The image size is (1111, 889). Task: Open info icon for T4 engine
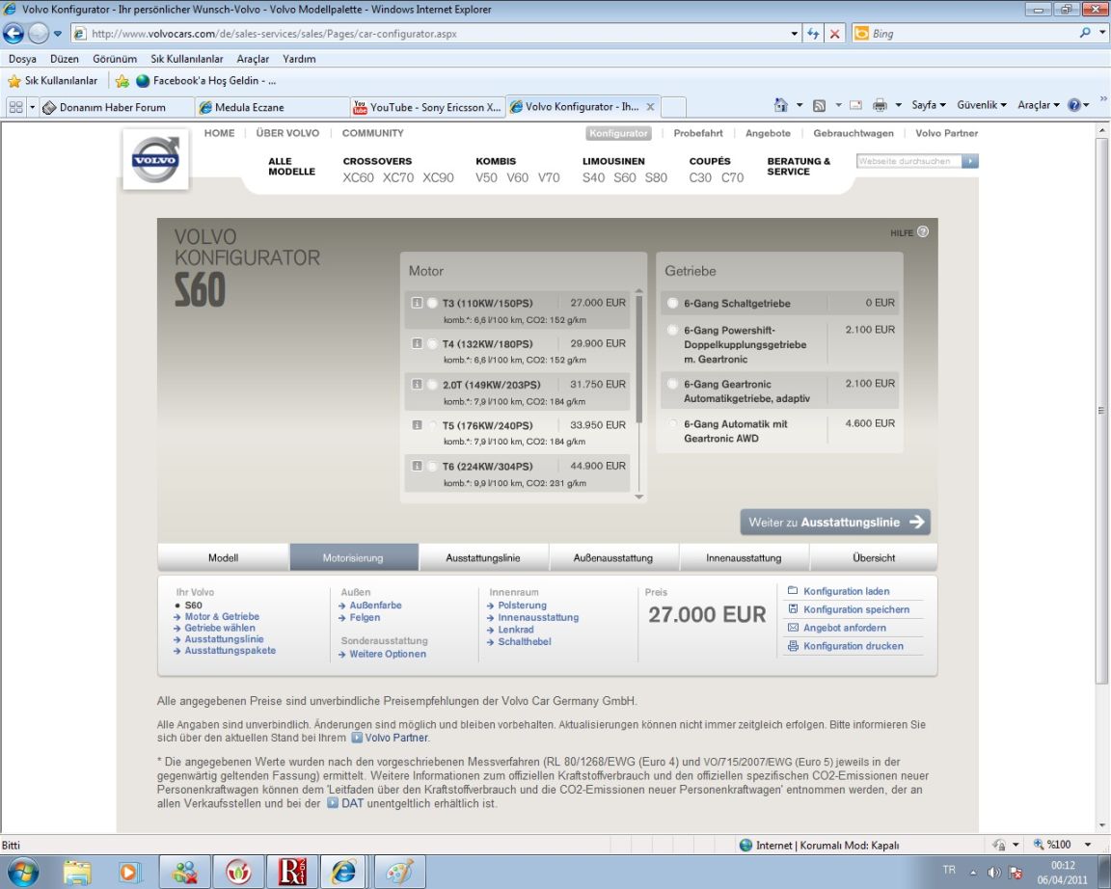pos(417,343)
